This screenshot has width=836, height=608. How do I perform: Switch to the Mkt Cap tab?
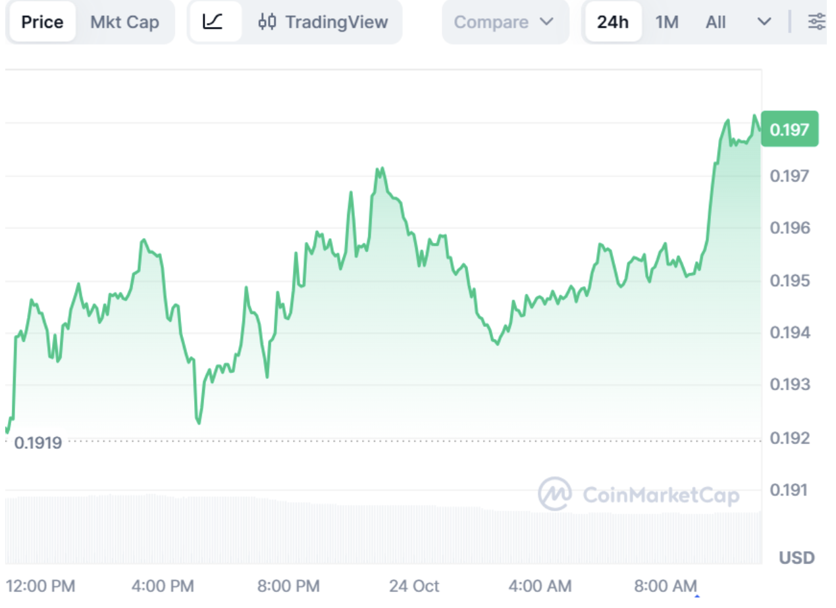click(x=124, y=22)
